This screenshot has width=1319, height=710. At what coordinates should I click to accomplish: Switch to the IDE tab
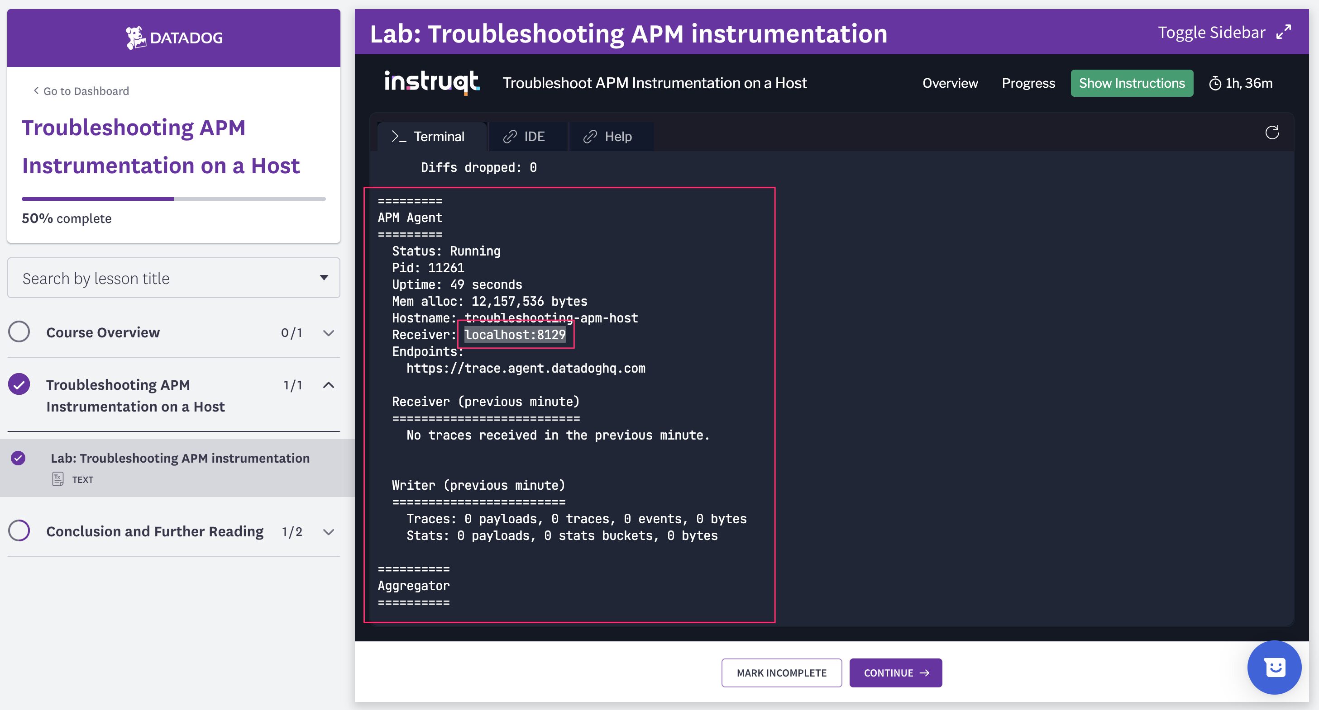[x=528, y=137]
